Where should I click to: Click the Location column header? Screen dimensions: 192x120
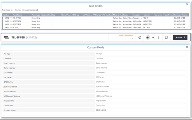[x=137, y=15]
